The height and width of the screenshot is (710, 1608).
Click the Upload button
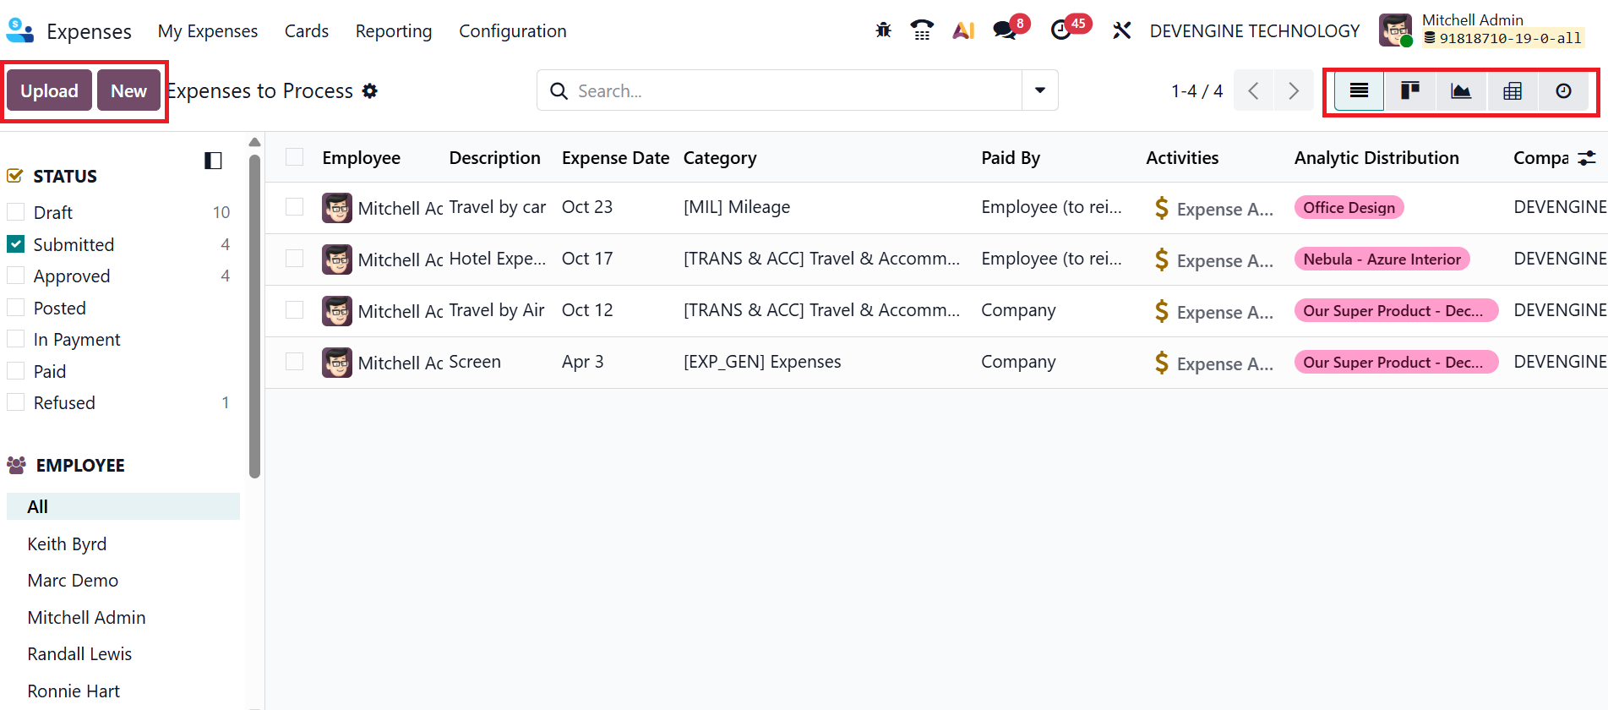(x=49, y=91)
